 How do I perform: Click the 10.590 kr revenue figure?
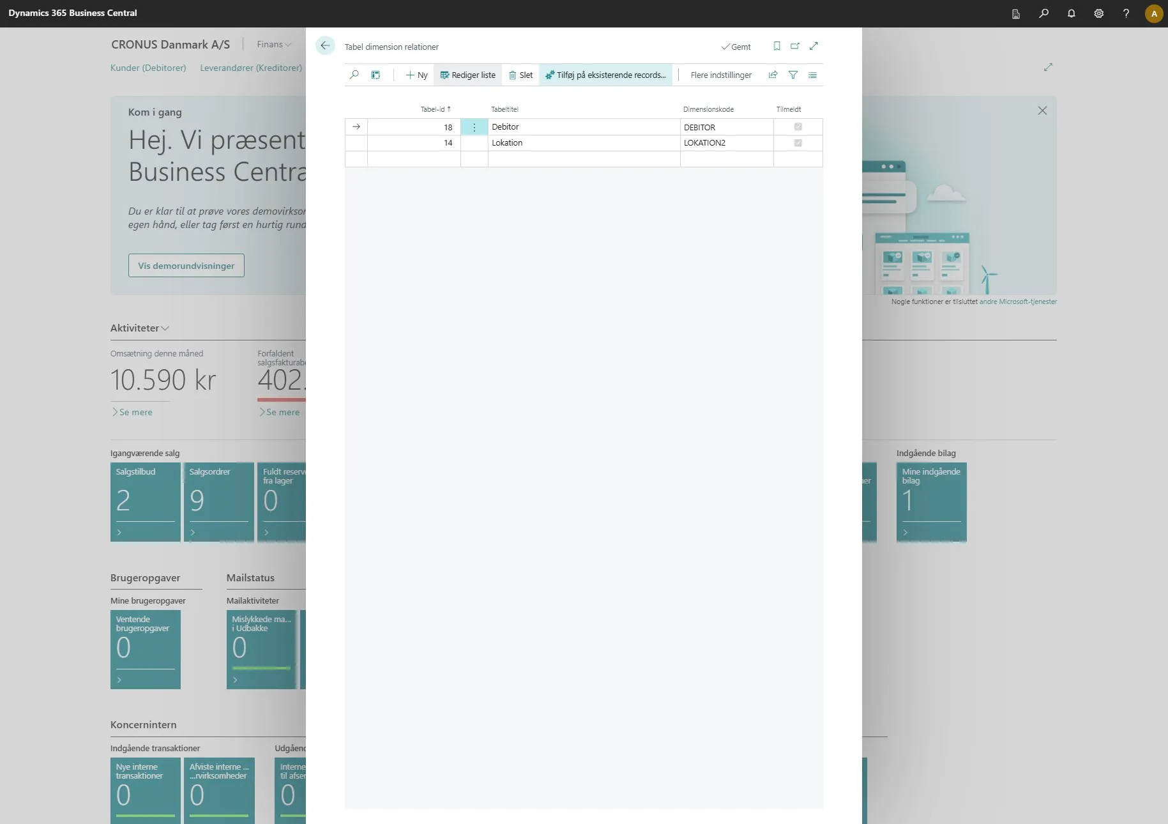point(163,380)
